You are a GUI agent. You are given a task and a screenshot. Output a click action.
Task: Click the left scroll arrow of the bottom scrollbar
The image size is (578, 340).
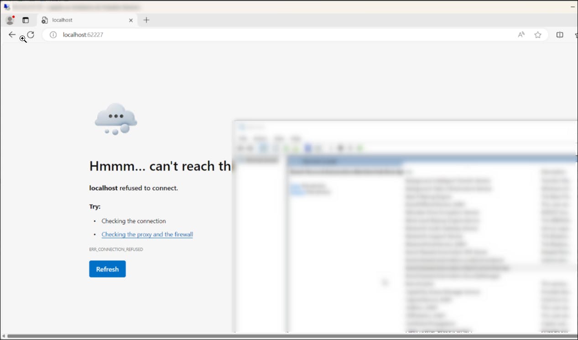[x=3, y=336]
